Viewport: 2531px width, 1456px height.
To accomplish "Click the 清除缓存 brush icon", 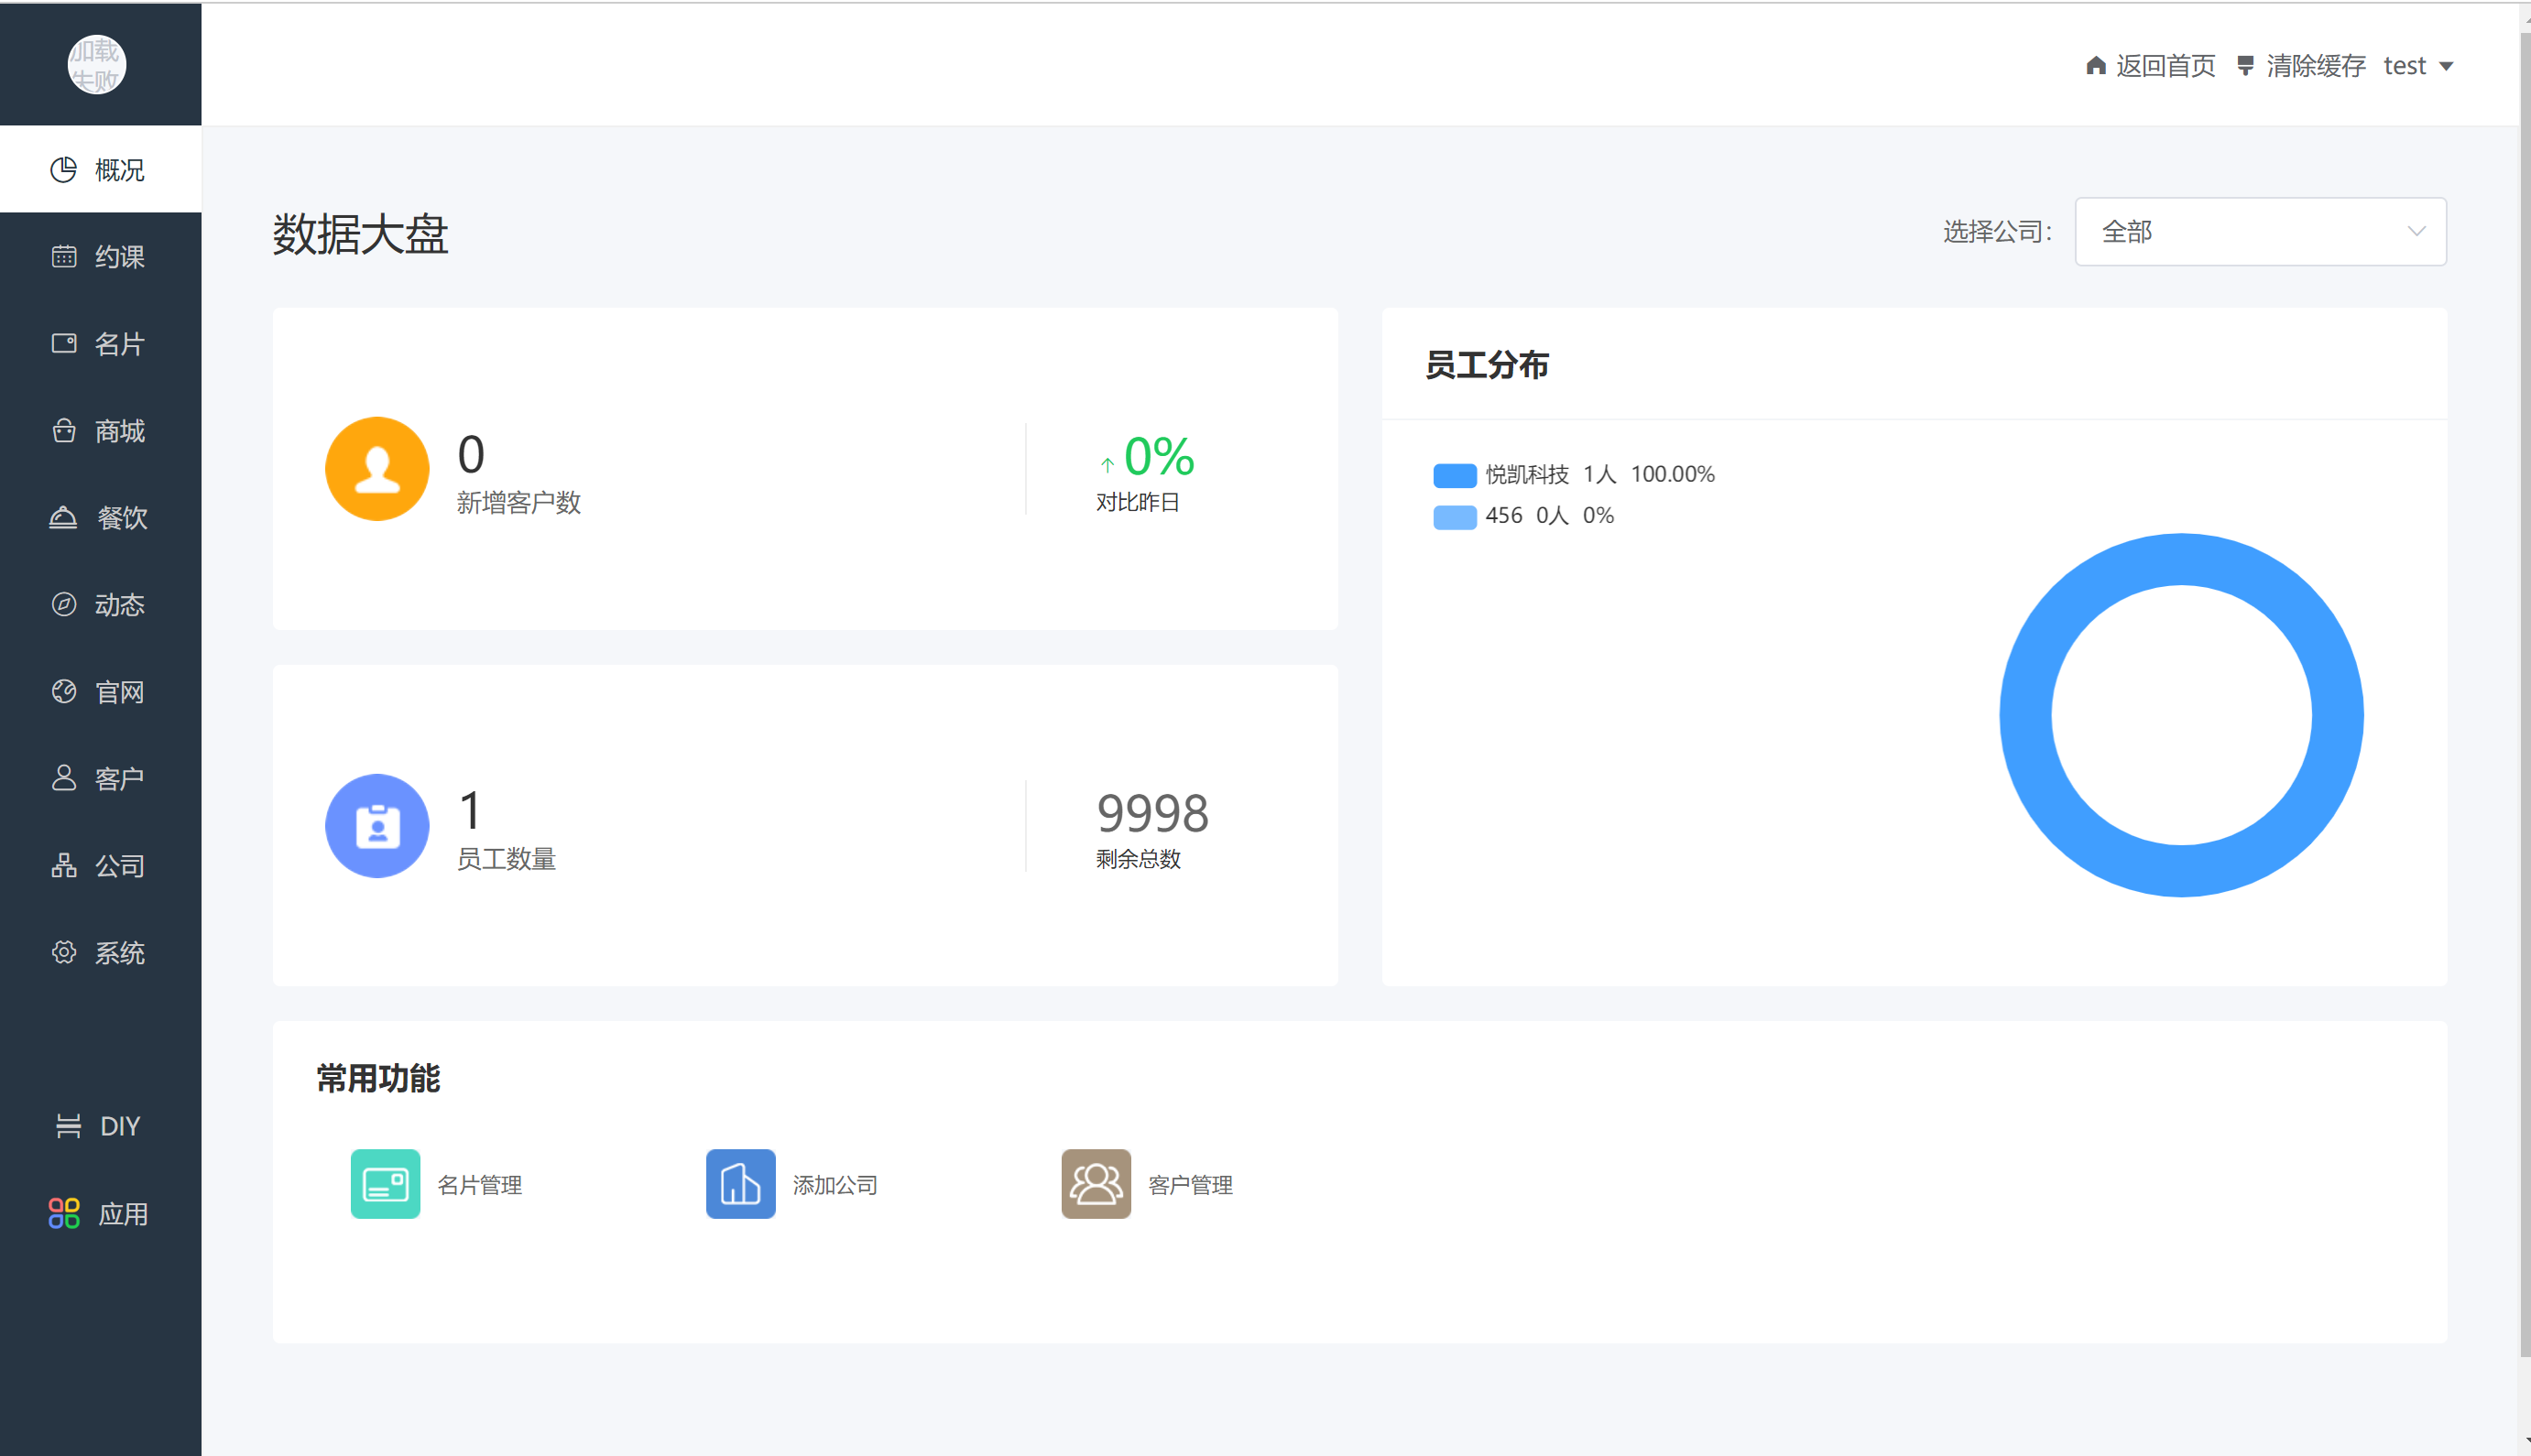I will tap(2245, 66).
